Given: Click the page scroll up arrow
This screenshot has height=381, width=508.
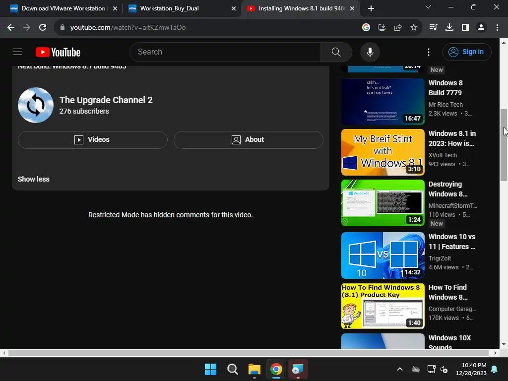Looking at the screenshot, I should (504, 43).
